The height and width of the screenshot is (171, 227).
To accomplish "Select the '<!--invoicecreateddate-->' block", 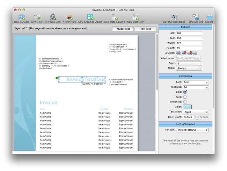I will 121,82.
